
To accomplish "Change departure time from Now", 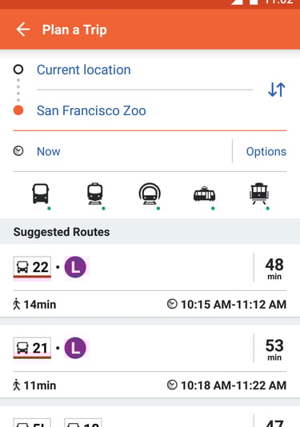I will click(49, 152).
